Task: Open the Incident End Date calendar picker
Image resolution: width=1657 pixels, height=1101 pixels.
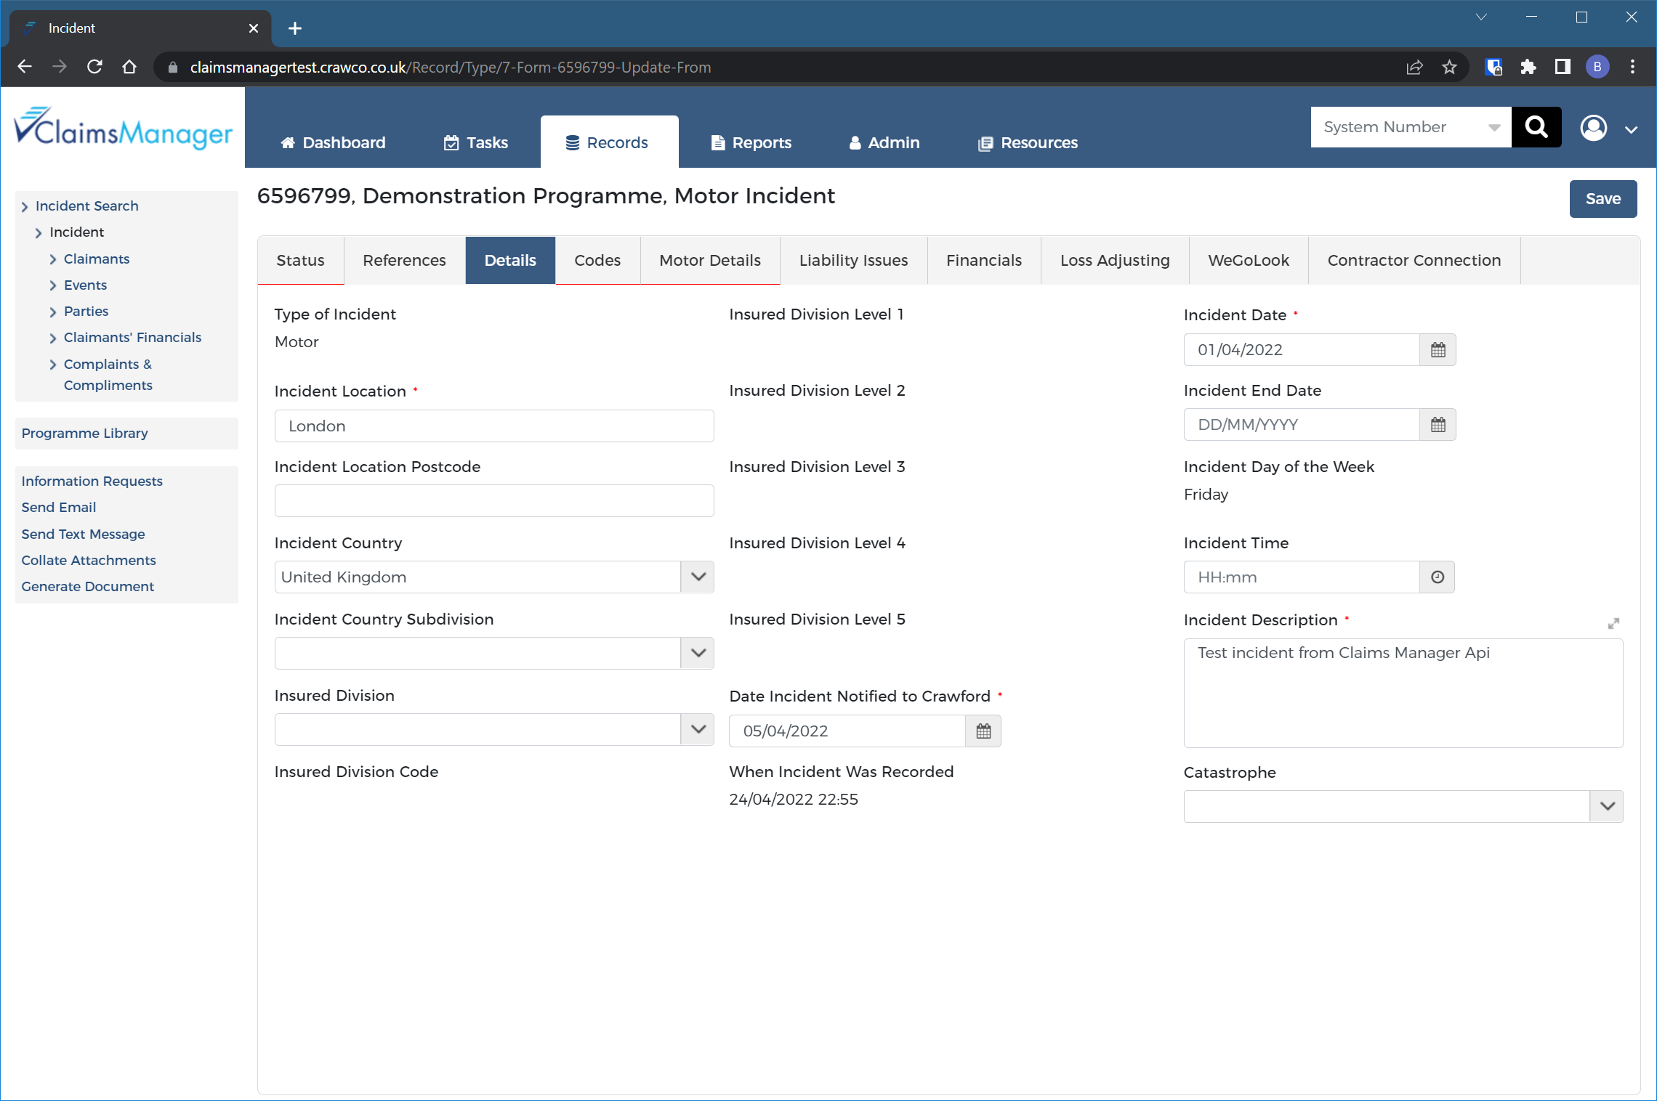Action: click(1438, 425)
